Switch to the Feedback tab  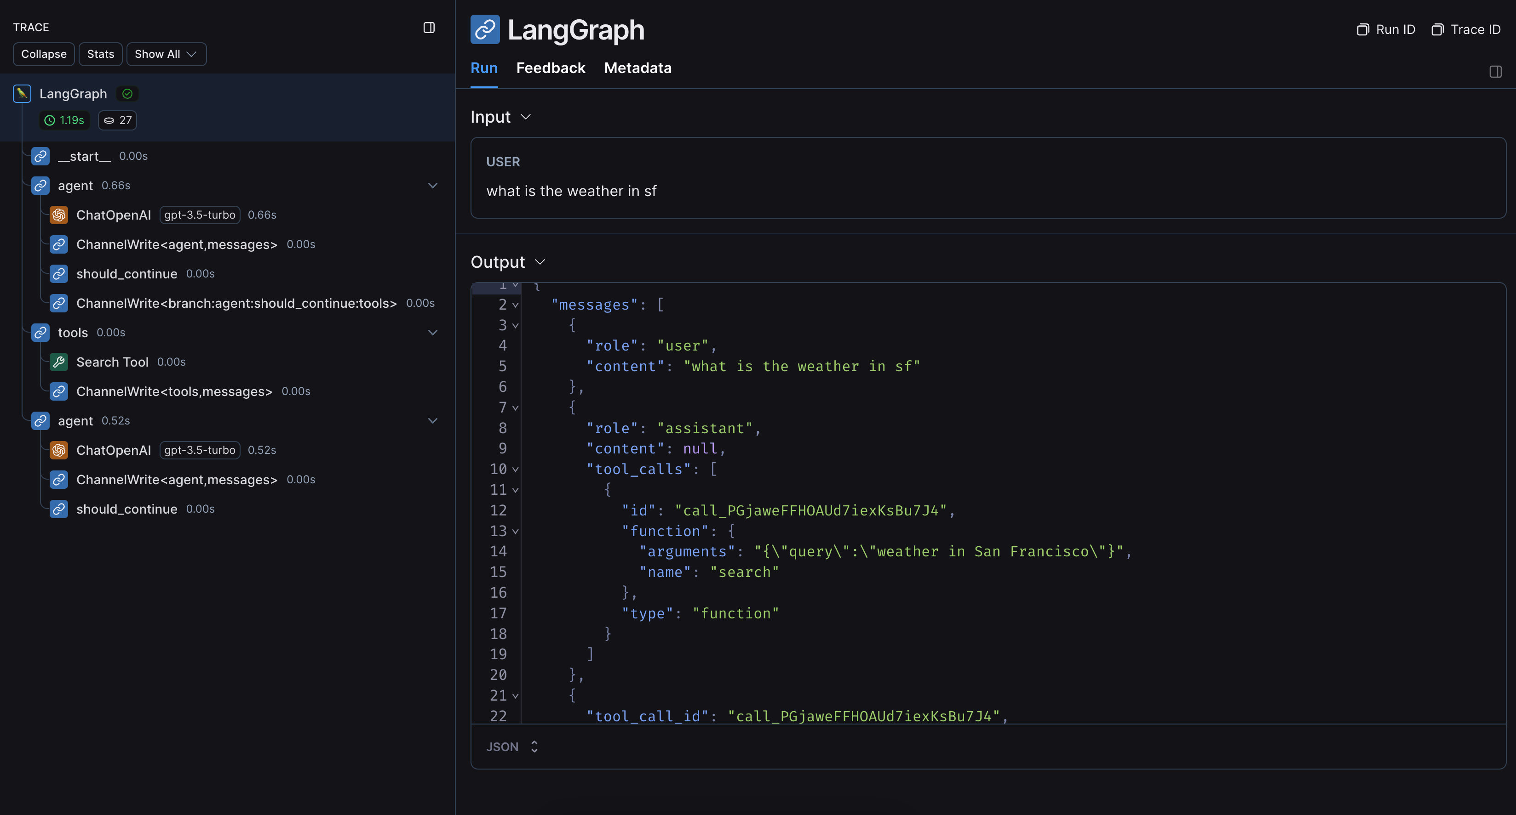(550, 68)
